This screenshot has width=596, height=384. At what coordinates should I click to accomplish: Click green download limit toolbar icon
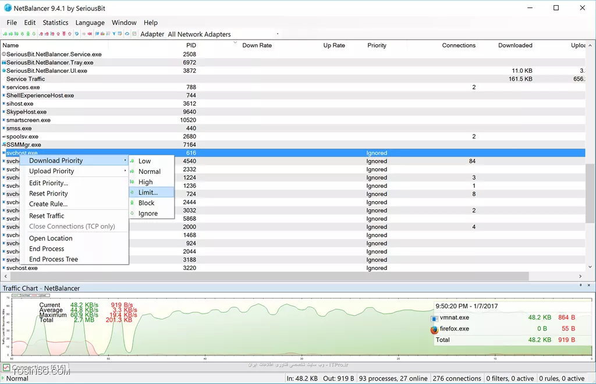23,34
